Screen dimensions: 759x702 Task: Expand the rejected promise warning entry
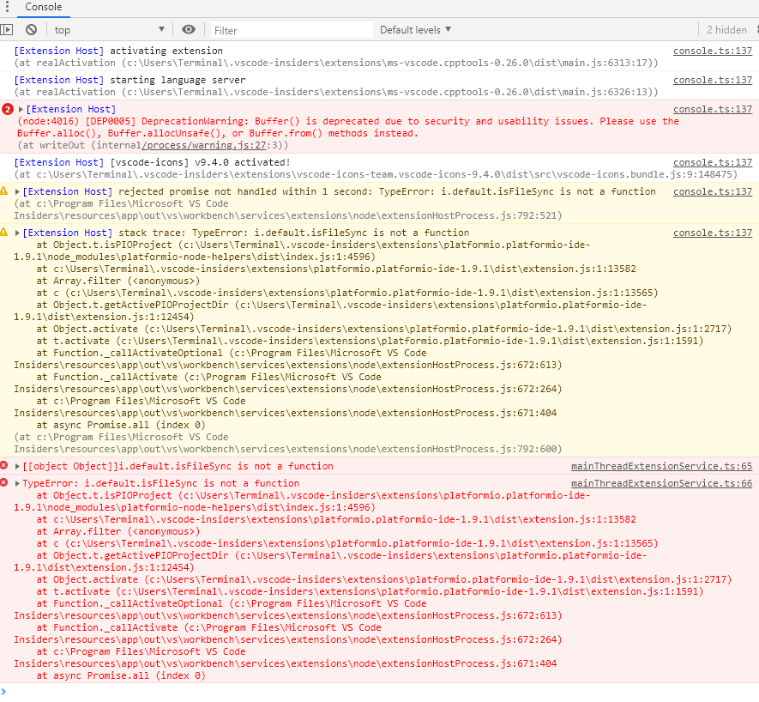17,191
